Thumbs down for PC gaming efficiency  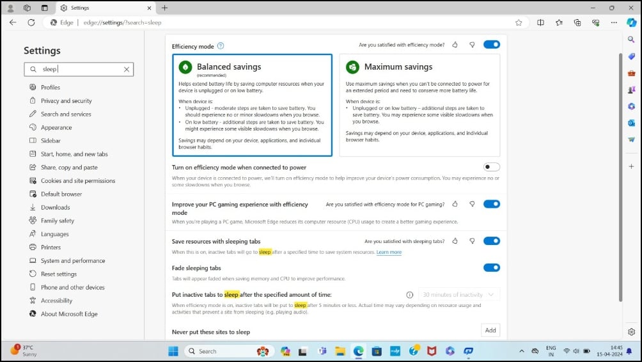(x=472, y=204)
